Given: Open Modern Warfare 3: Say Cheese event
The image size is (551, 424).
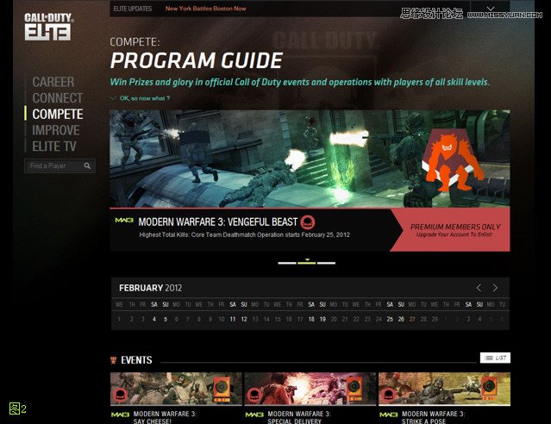Looking at the screenshot, I should click(166, 417).
